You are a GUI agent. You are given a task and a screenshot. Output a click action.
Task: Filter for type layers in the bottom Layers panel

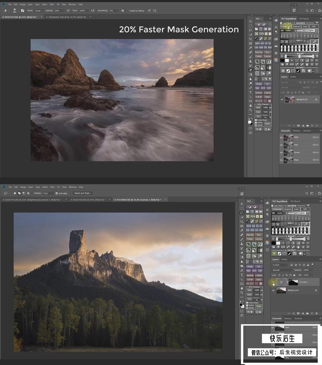click(x=300, y=265)
